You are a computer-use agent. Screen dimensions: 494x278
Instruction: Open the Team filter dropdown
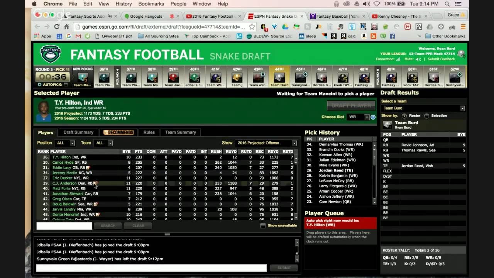pos(104,143)
